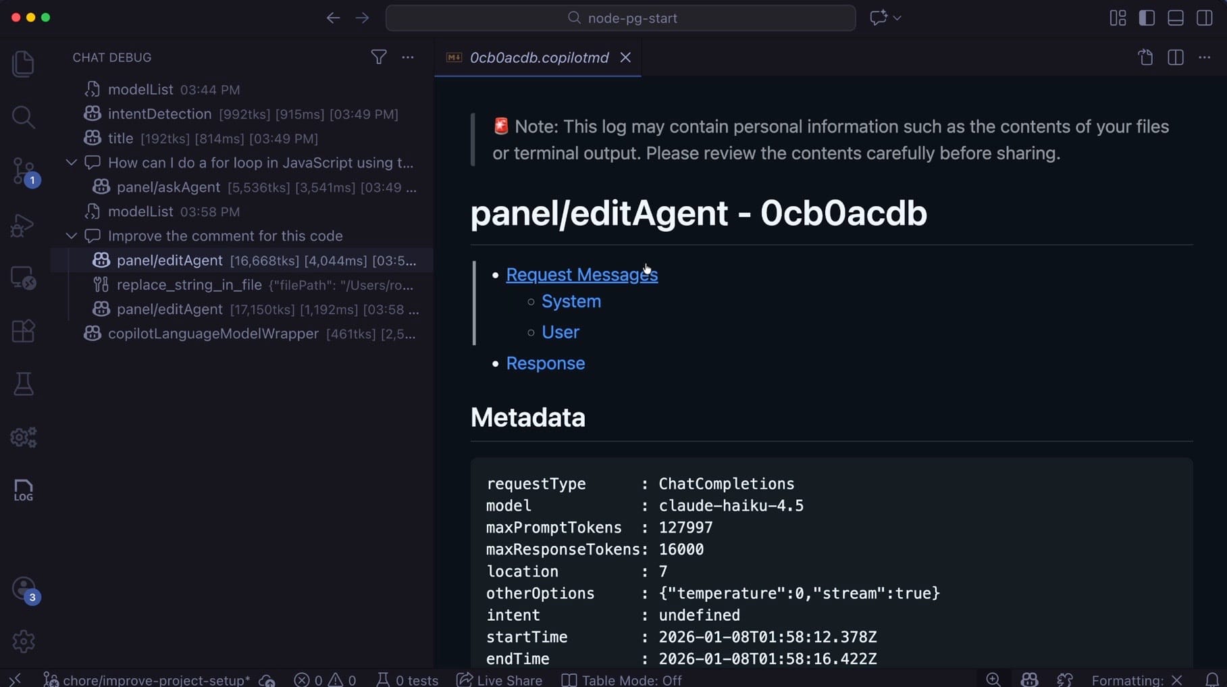This screenshot has width=1227, height=687.
Task: Open the Response link
Action: 545,363
